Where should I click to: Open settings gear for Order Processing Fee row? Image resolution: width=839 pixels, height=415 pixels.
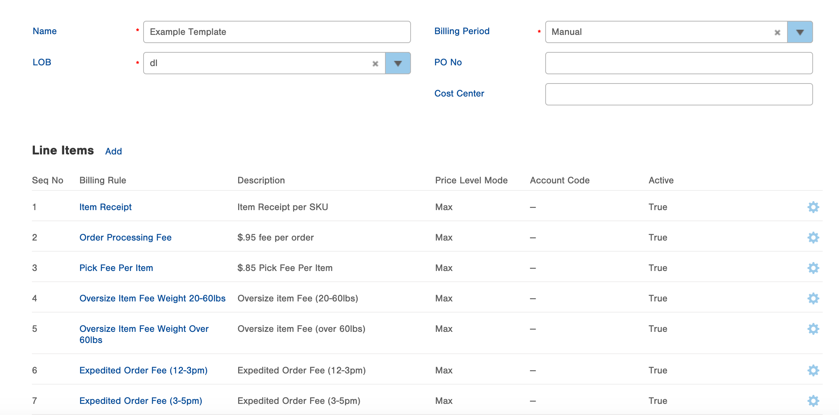pyautogui.click(x=813, y=238)
